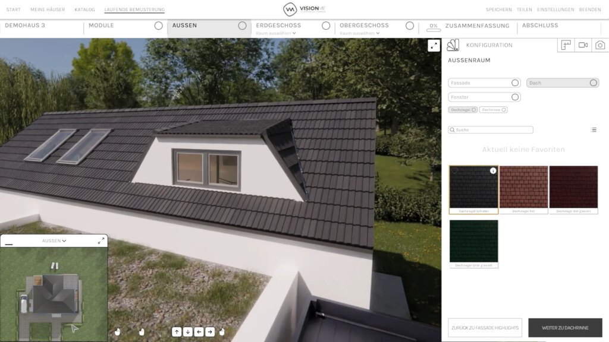Click Zurück zu Fassade Highlights button
The image size is (609, 342).
[x=485, y=328]
